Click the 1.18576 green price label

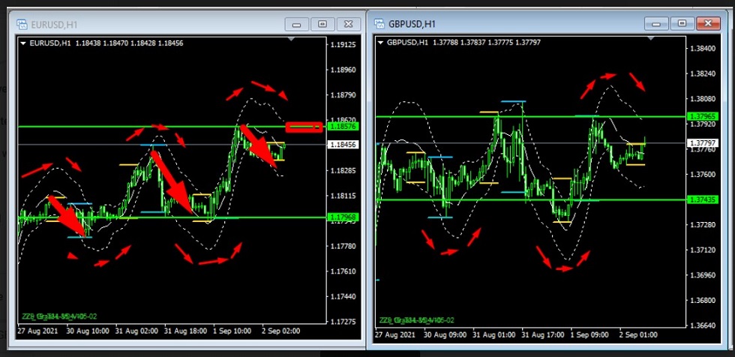tap(341, 127)
